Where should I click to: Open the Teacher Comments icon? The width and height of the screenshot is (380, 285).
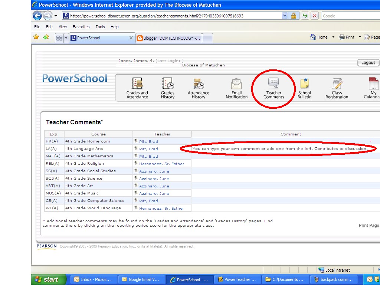pyautogui.click(x=273, y=88)
